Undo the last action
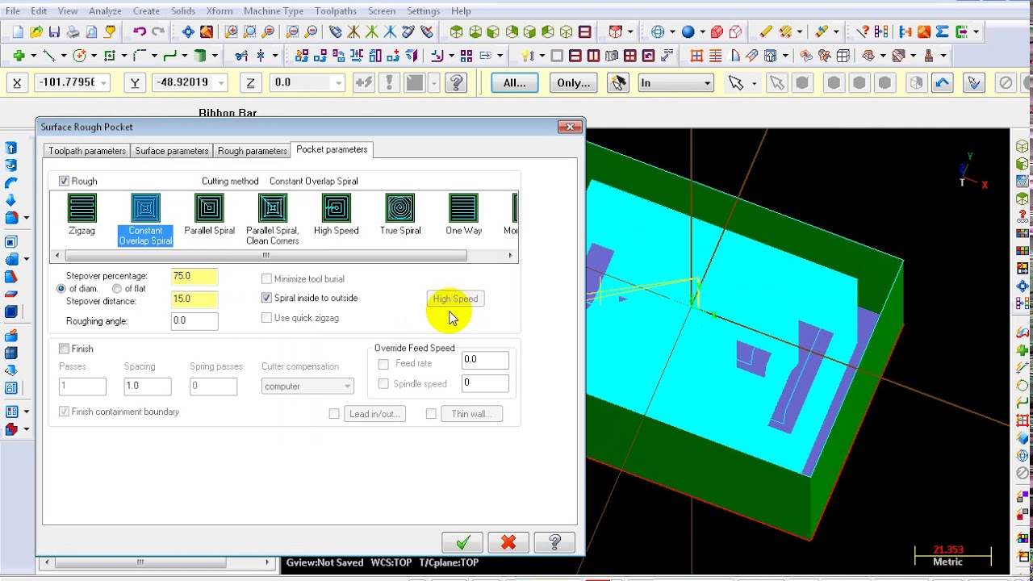The width and height of the screenshot is (1033, 581). coord(140,32)
